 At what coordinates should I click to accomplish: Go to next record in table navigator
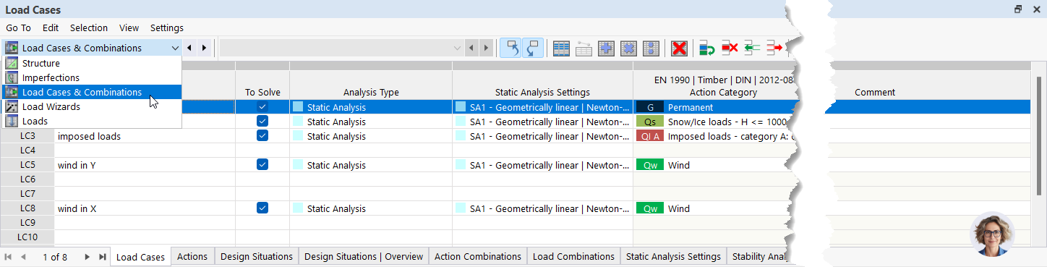coord(87,257)
